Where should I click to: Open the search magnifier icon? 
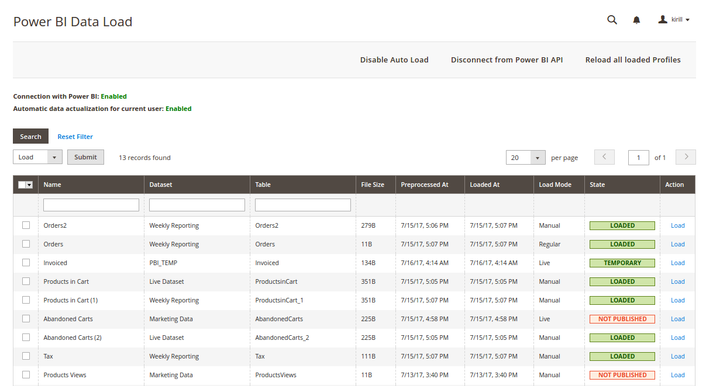coord(612,20)
